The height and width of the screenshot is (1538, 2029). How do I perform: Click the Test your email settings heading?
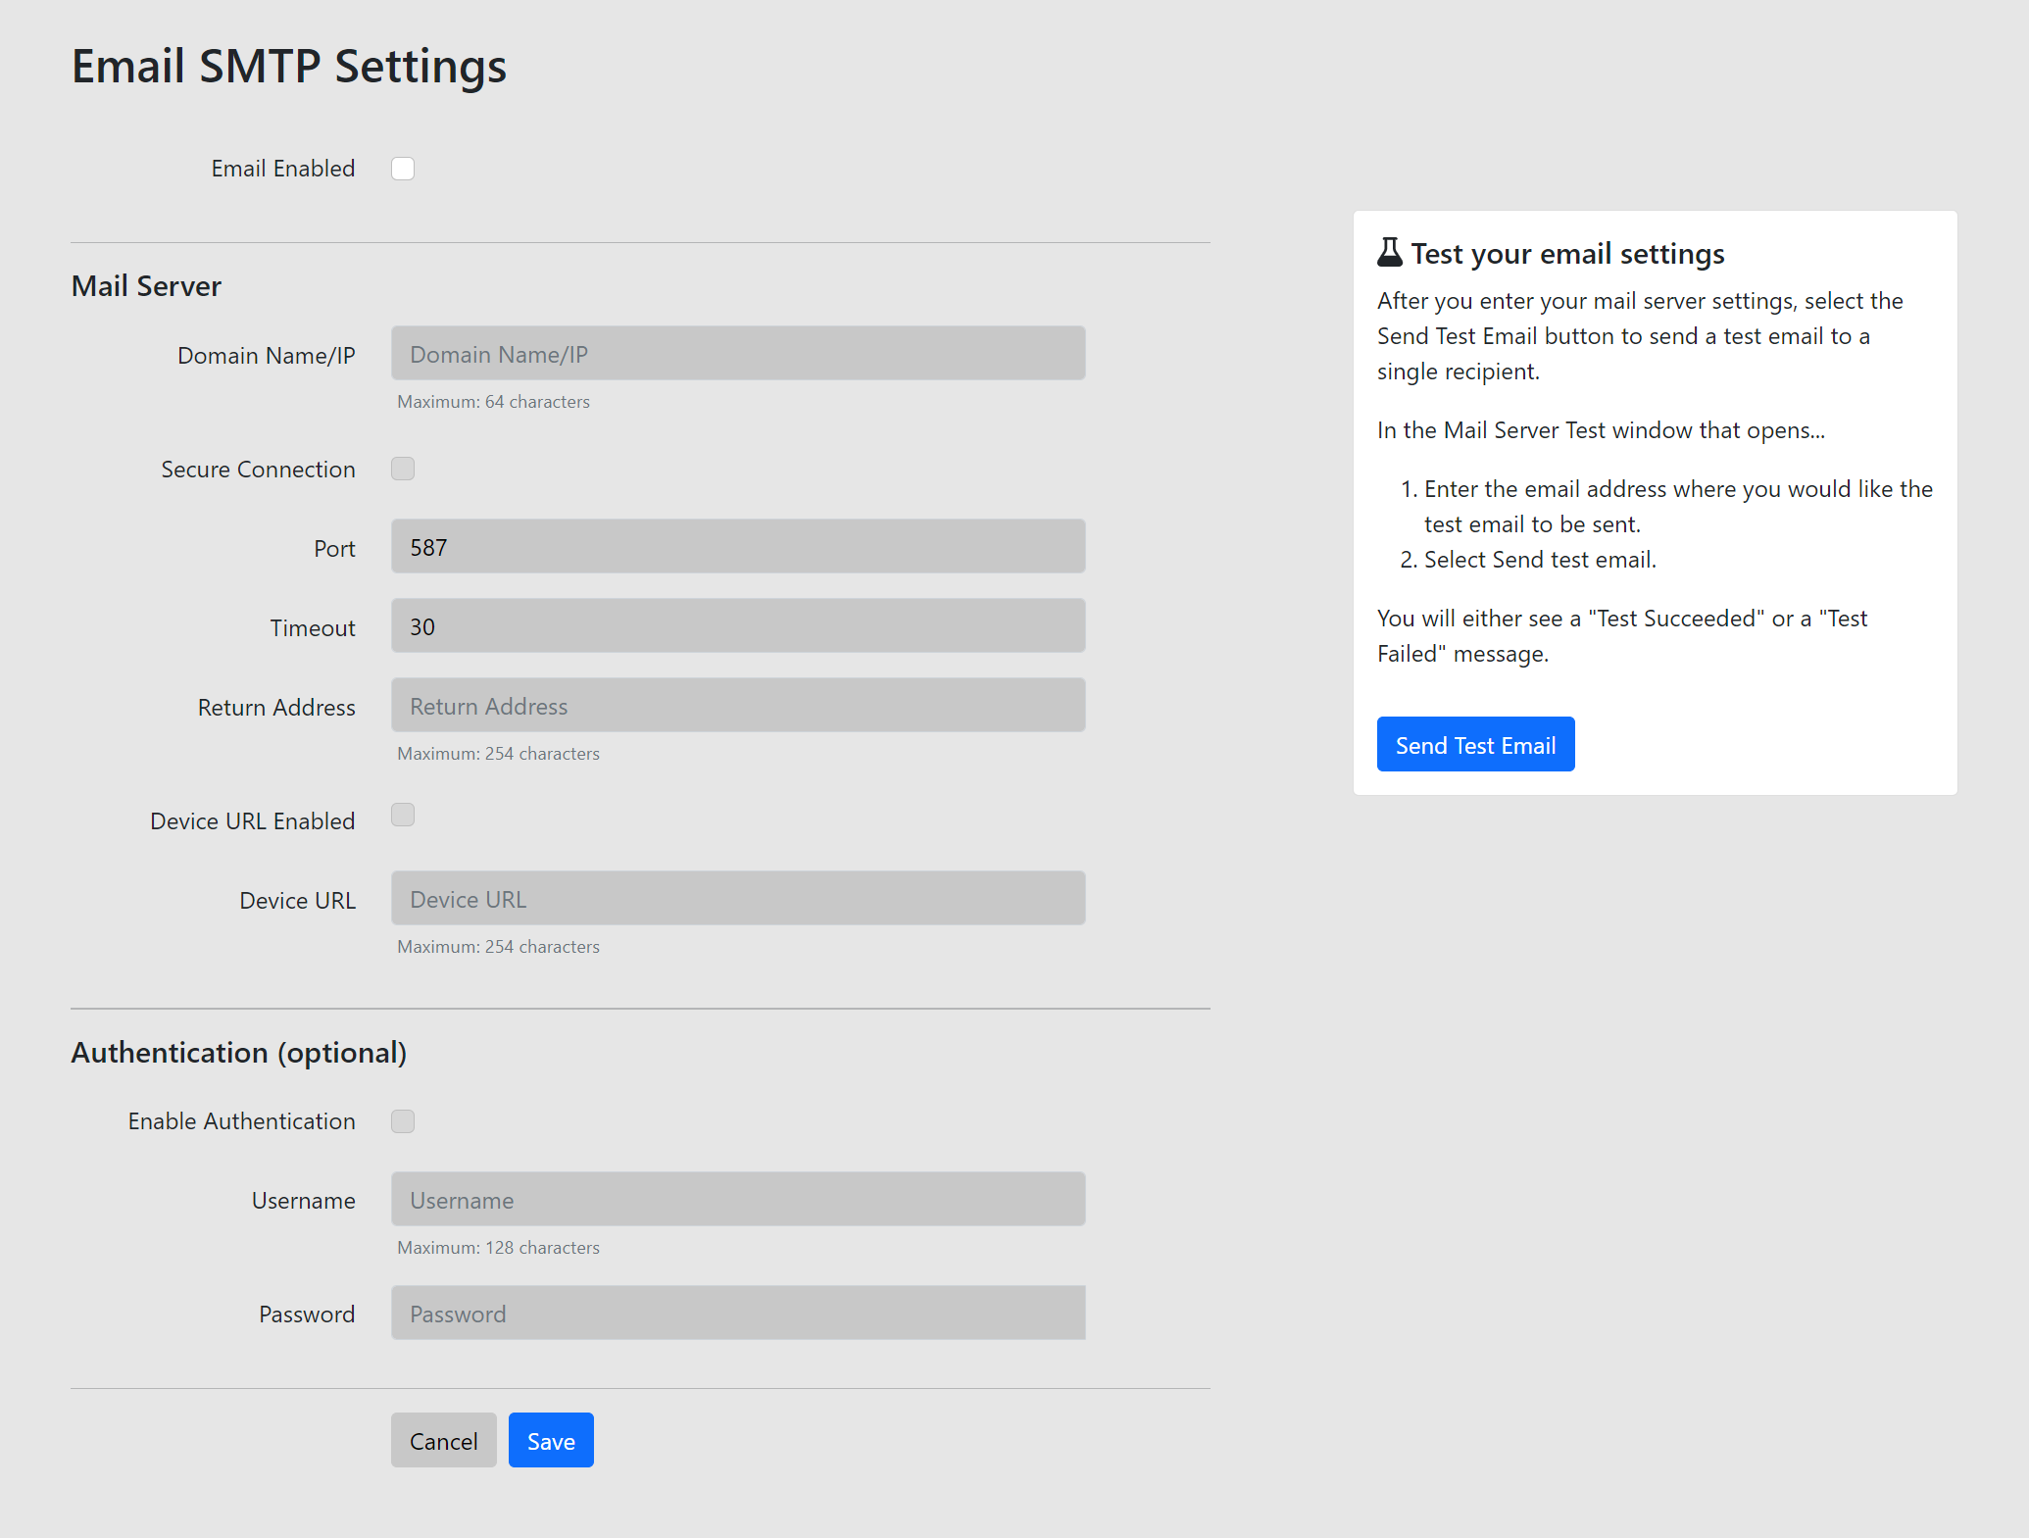(1567, 254)
